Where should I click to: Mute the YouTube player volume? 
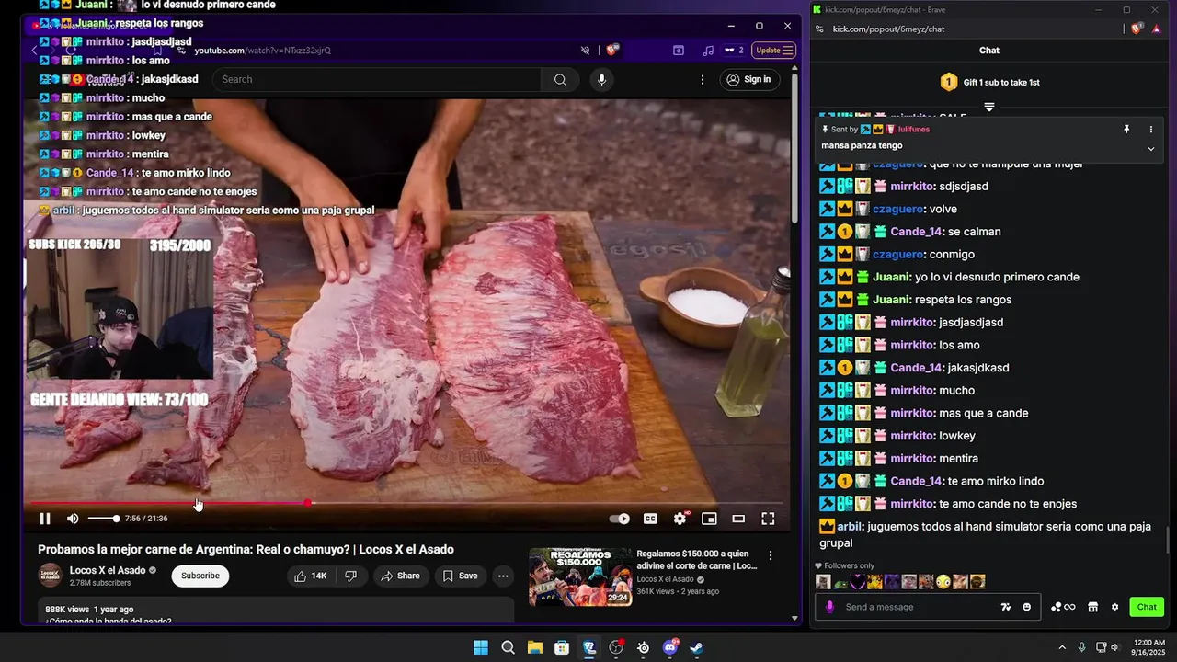click(x=73, y=519)
